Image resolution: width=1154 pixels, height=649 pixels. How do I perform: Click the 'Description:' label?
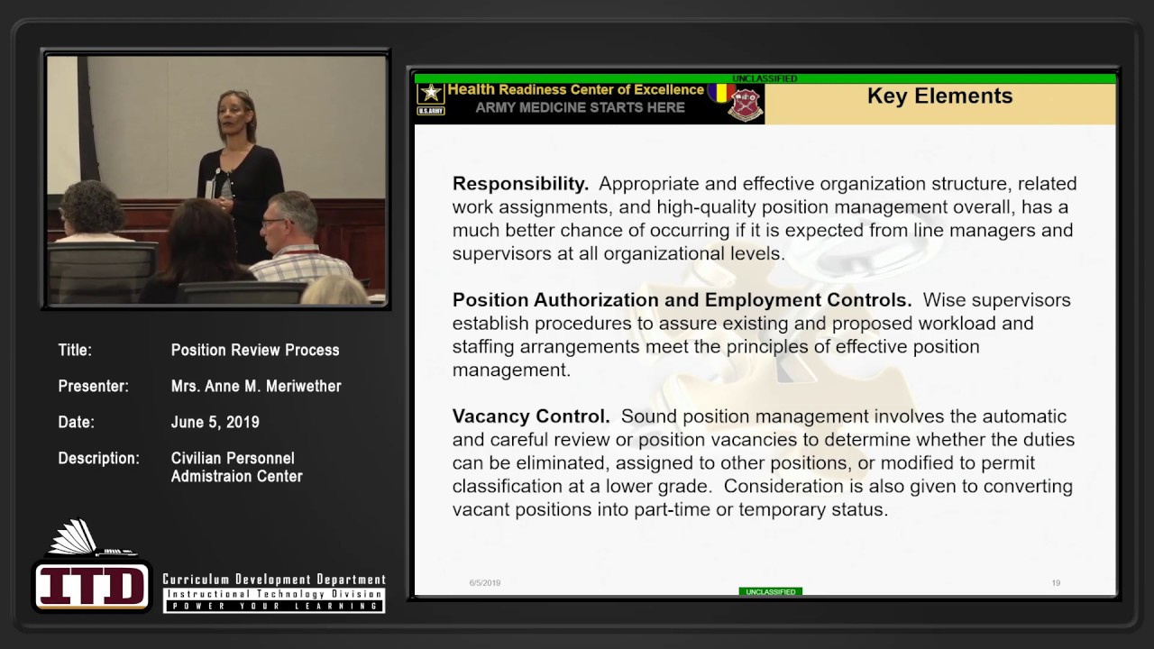point(98,458)
